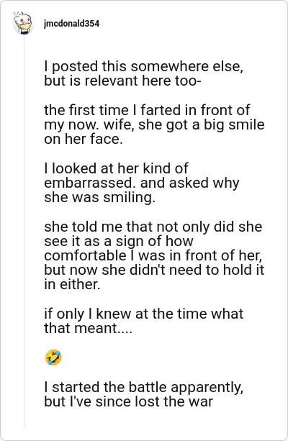Screen dimensions: 288x441
Task: Click the text 'that meant....'
Action: point(88,328)
